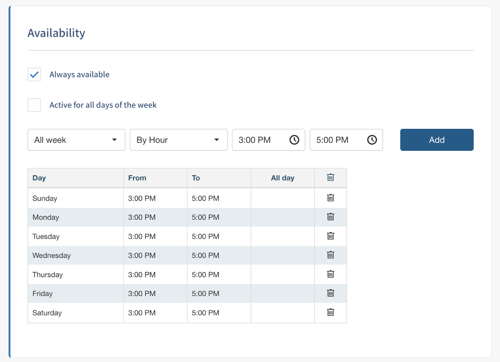500x362 pixels.
Task: Open clock picker for 5:00 PM end time
Action: (372, 140)
